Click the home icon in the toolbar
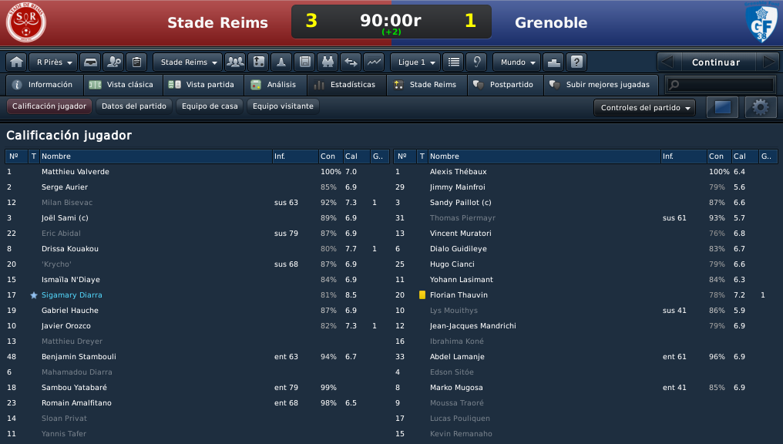The height and width of the screenshot is (444, 783). coord(16,62)
